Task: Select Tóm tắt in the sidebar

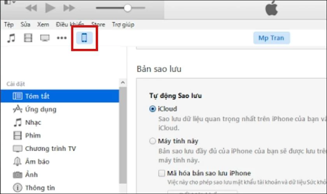Action: [60, 96]
